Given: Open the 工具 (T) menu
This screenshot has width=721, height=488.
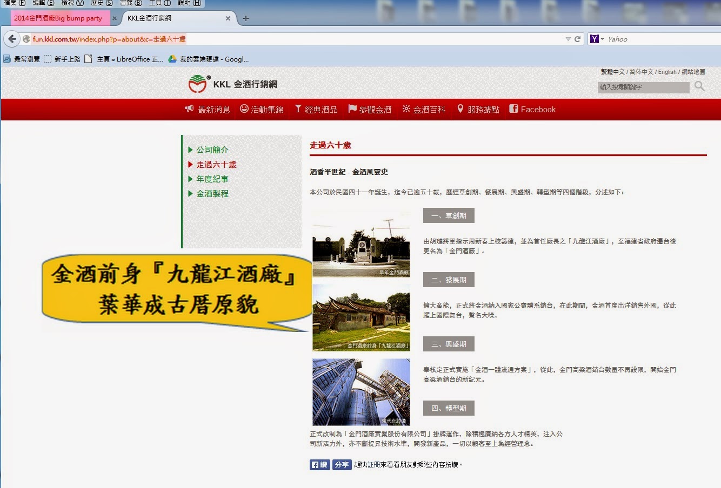Looking at the screenshot, I should 160,3.
